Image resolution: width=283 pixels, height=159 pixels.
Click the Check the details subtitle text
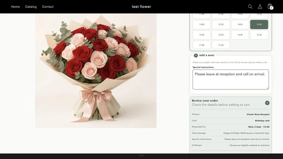[x=220, y=105]
